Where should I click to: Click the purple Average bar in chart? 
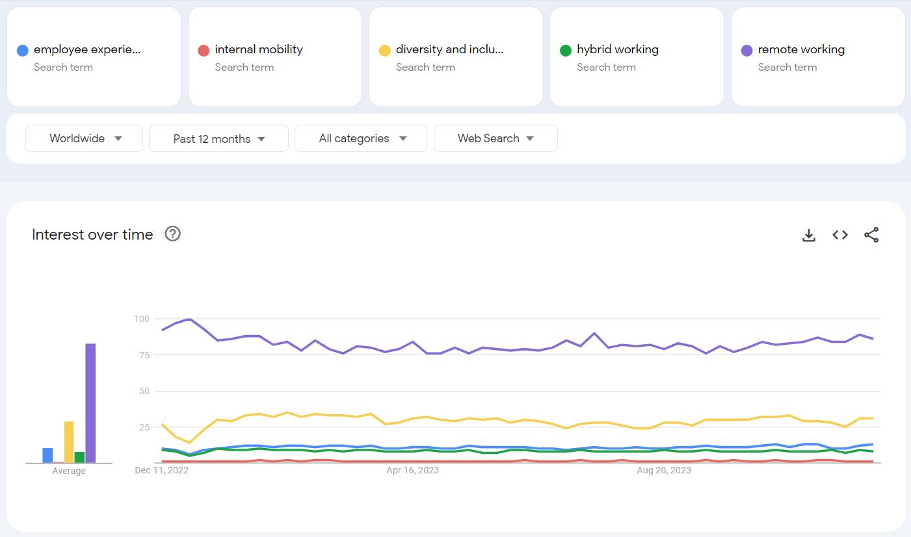(90, 403)
